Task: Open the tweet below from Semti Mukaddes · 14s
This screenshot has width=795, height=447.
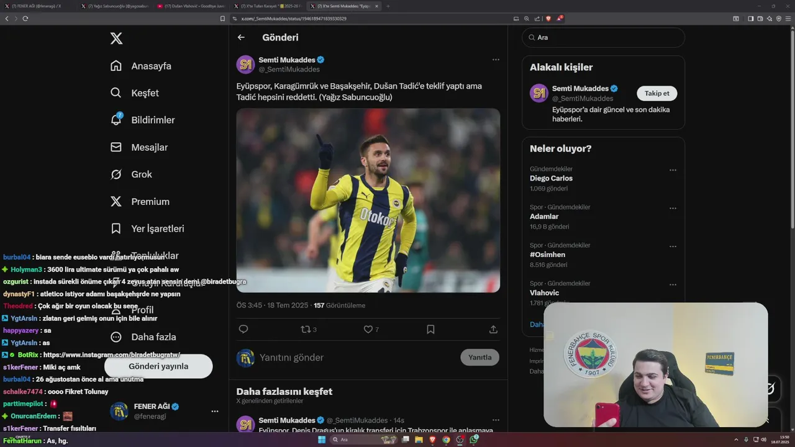Action: point(368,425)
